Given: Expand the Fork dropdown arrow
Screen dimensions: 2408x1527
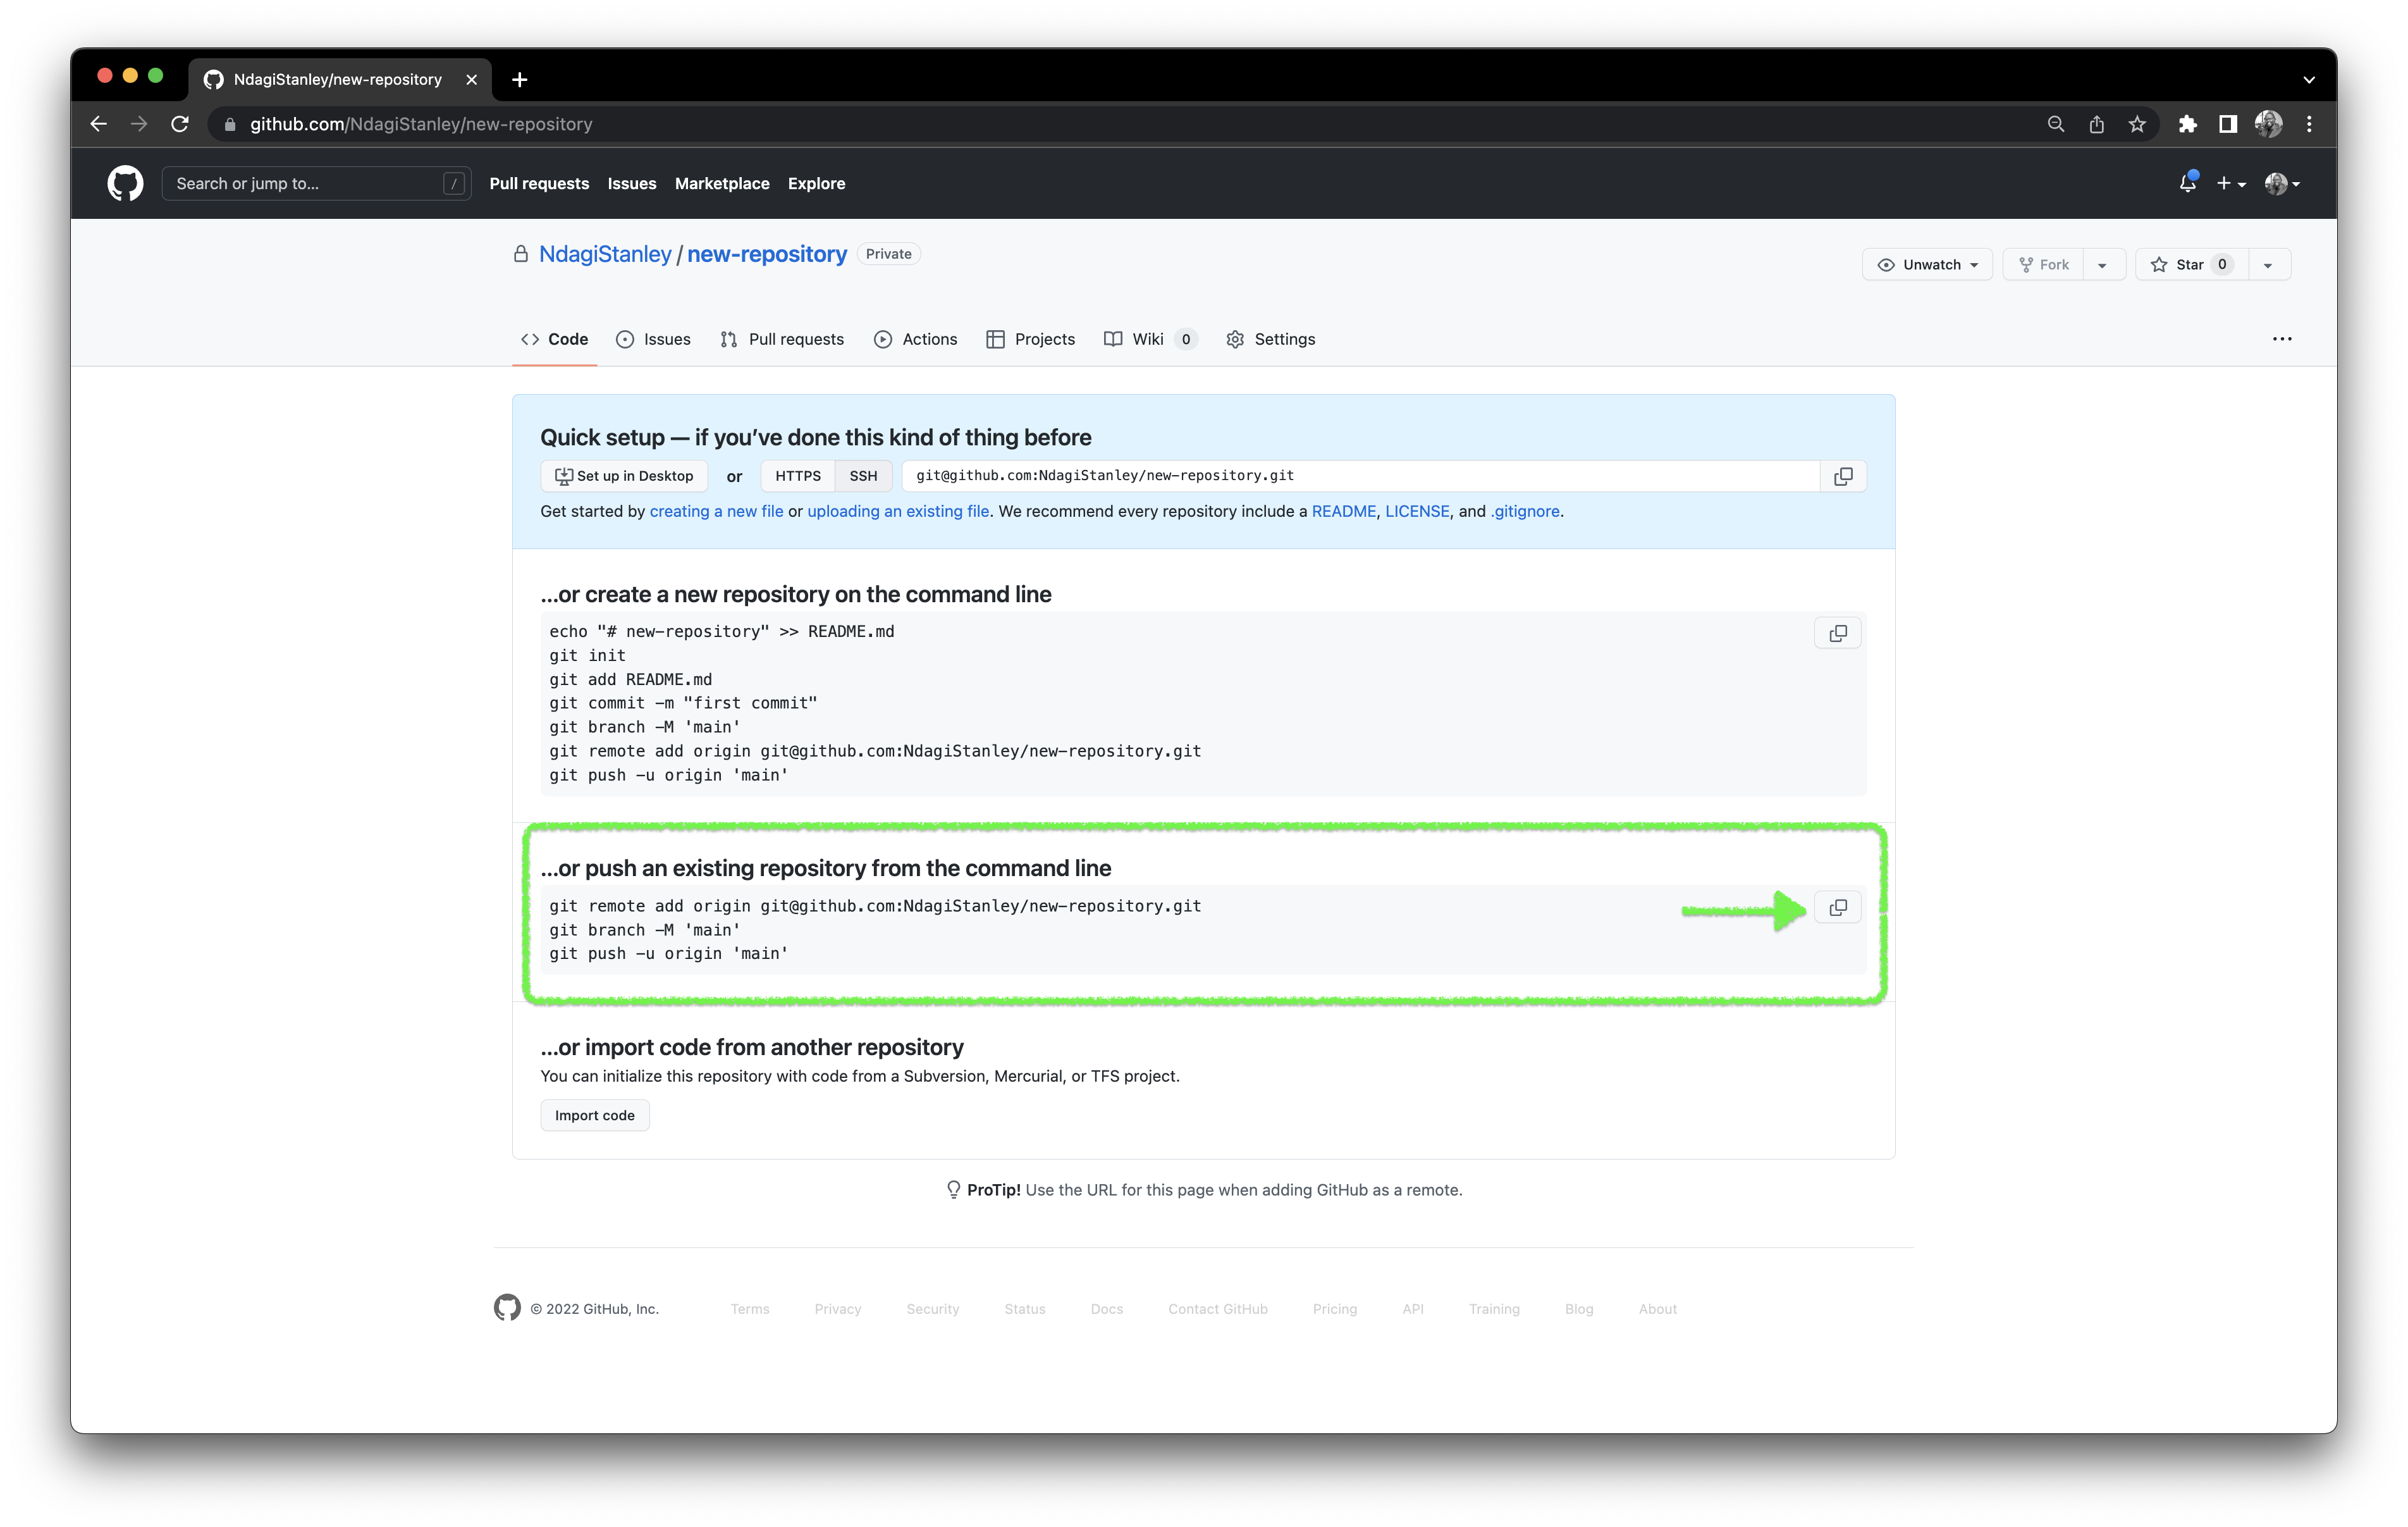Looking at the screenshot, I should pos(2103,264).
